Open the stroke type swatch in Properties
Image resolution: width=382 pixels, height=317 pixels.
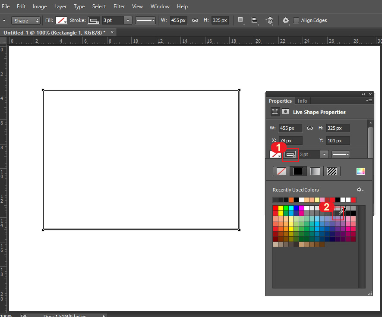tap(290, 154)
